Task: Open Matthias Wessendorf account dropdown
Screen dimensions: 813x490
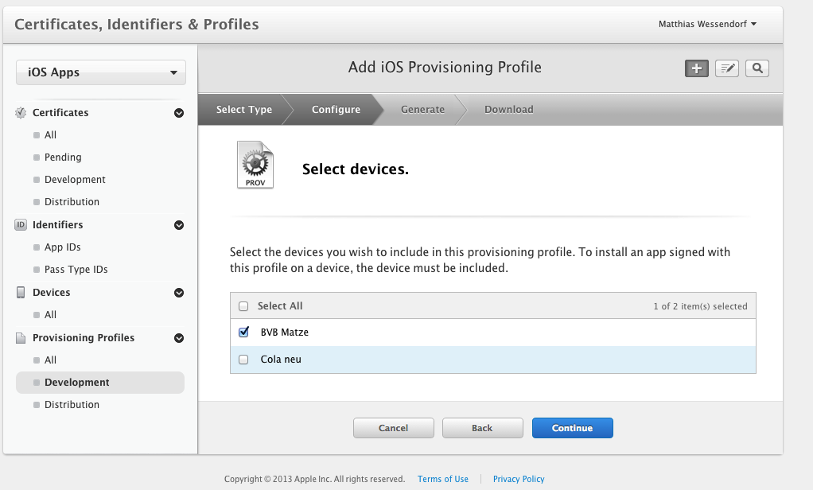Action: tap(707, 24)
